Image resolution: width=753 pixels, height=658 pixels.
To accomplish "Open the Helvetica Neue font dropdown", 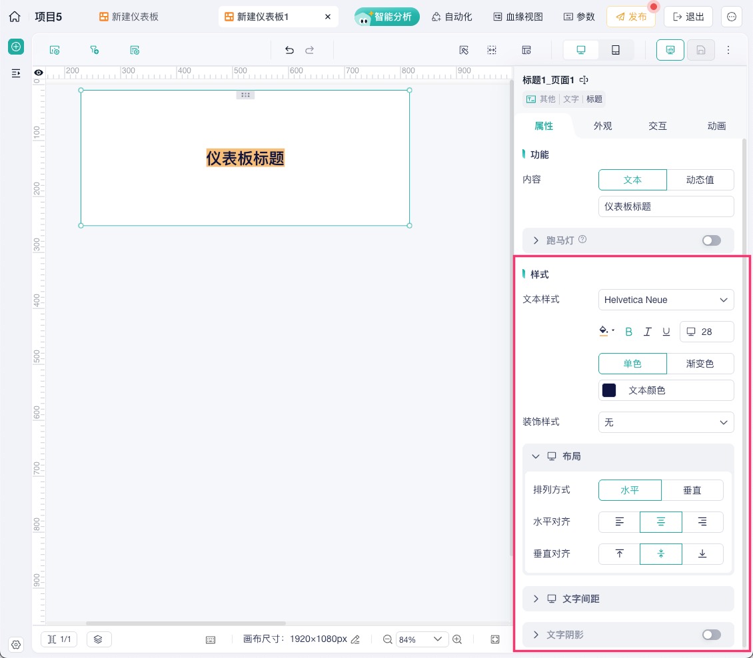I will [x=666, y=300].
